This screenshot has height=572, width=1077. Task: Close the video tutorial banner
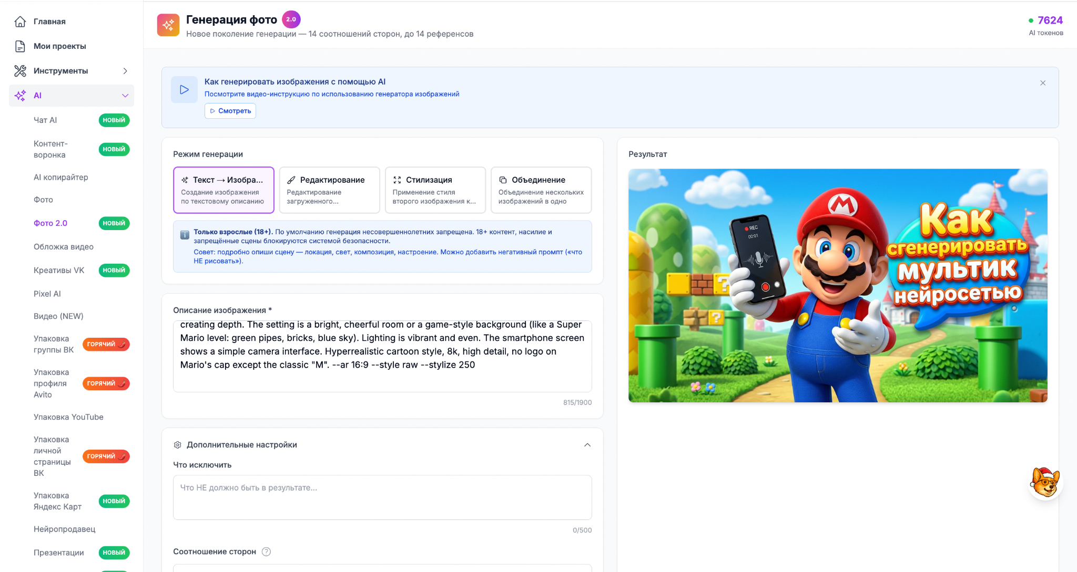(1043, 83)
